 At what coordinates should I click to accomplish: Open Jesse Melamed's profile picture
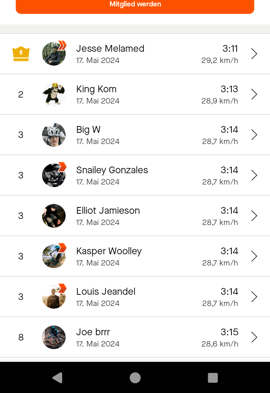tap(54, 54)
